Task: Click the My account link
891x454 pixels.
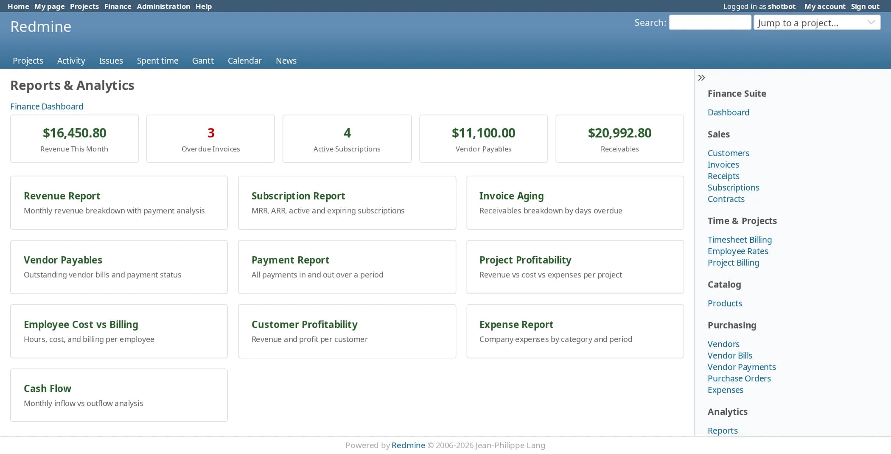Action: (x=825, y=6)
